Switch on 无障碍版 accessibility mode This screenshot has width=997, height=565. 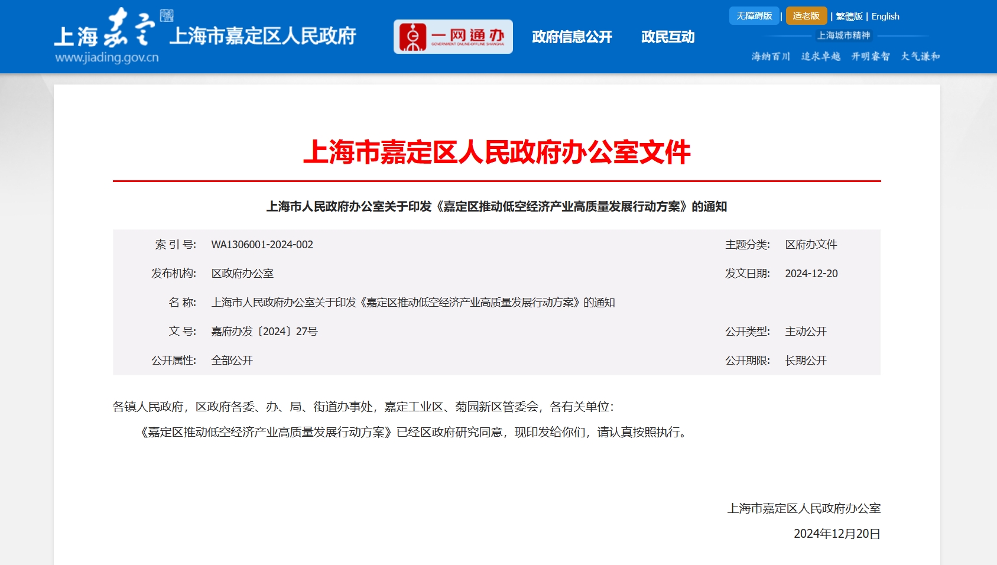[755, 16]
